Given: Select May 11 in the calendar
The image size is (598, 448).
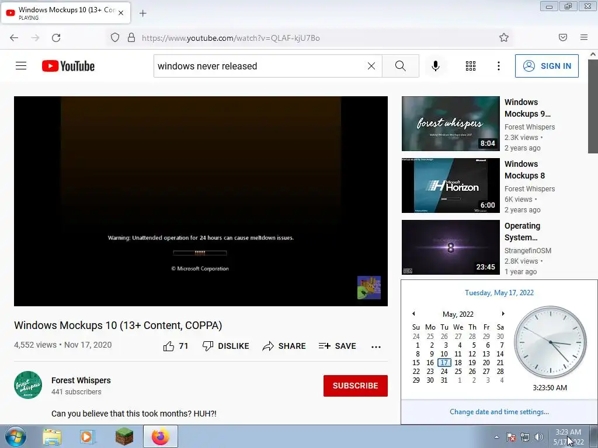Looking at the screenshot, I should click(458, 353).
